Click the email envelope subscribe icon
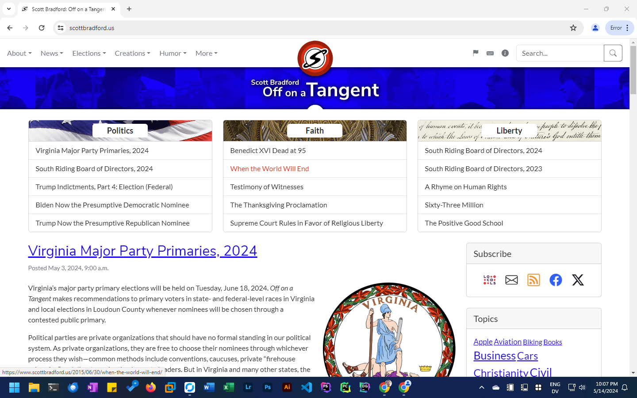This screenshot has width=637, height=398. tap(511, 280)
